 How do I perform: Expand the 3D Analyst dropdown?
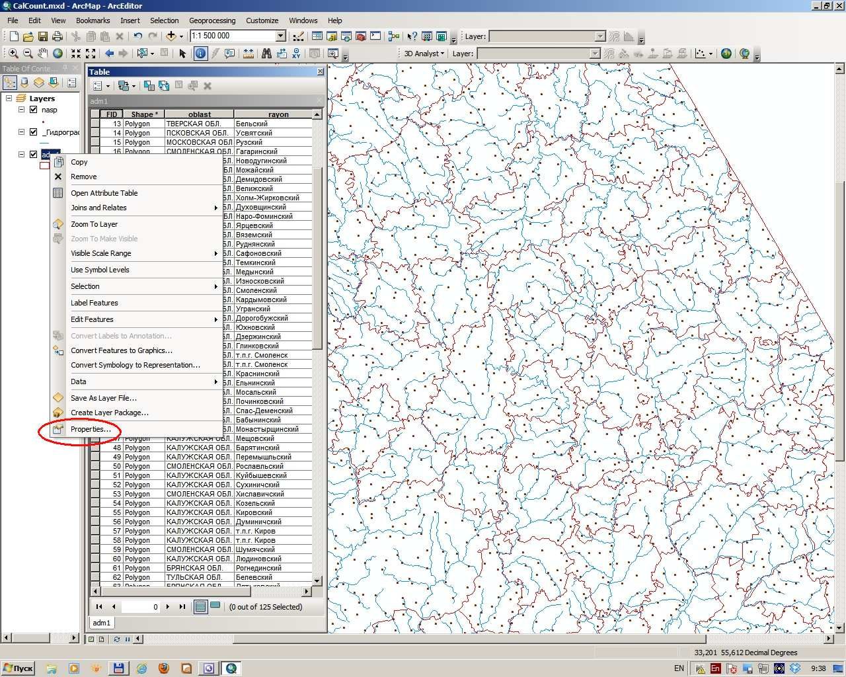(x=444, y=54)
